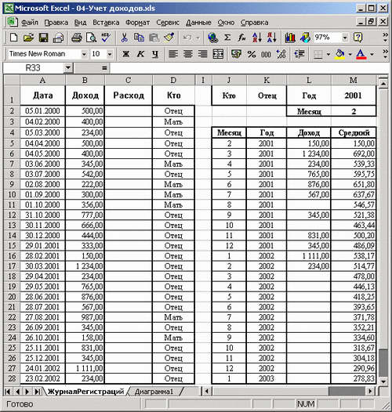This screenshot has width=392, height=412.
Task: Apply currency style icon
Action: pos(236,54)
